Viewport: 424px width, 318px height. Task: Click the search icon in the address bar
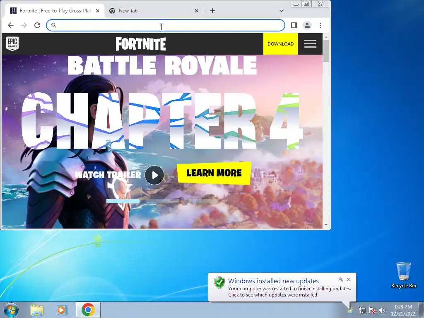tap(53, 25)
